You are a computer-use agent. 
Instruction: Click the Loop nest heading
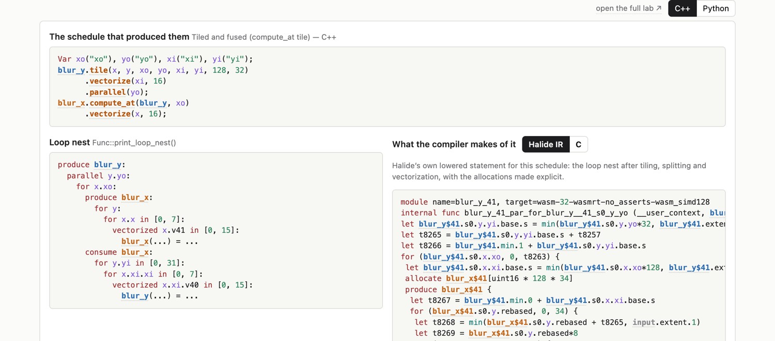69,142
